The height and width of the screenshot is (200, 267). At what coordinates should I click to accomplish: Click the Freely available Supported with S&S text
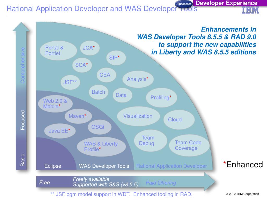tap(106, 182)
